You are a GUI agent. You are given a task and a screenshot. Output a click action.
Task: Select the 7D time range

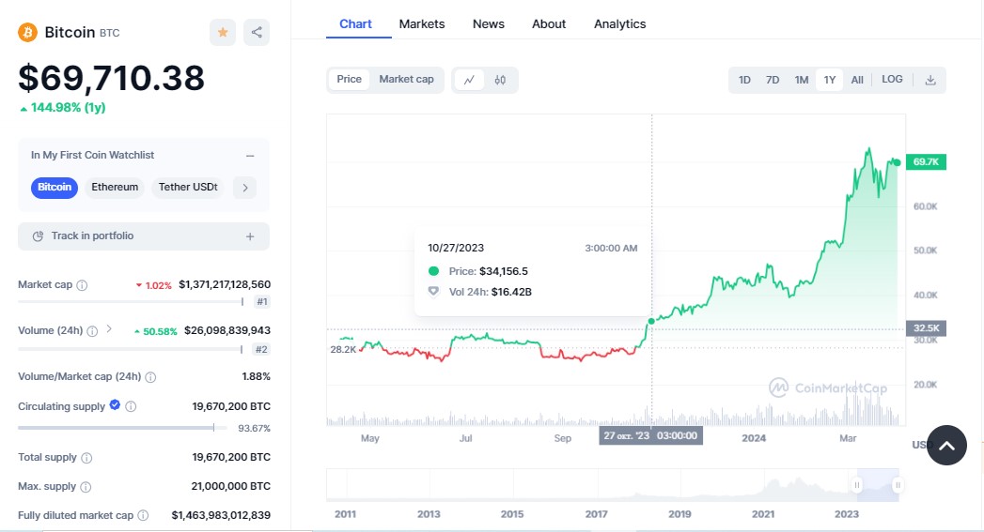[x=773, y=80]
